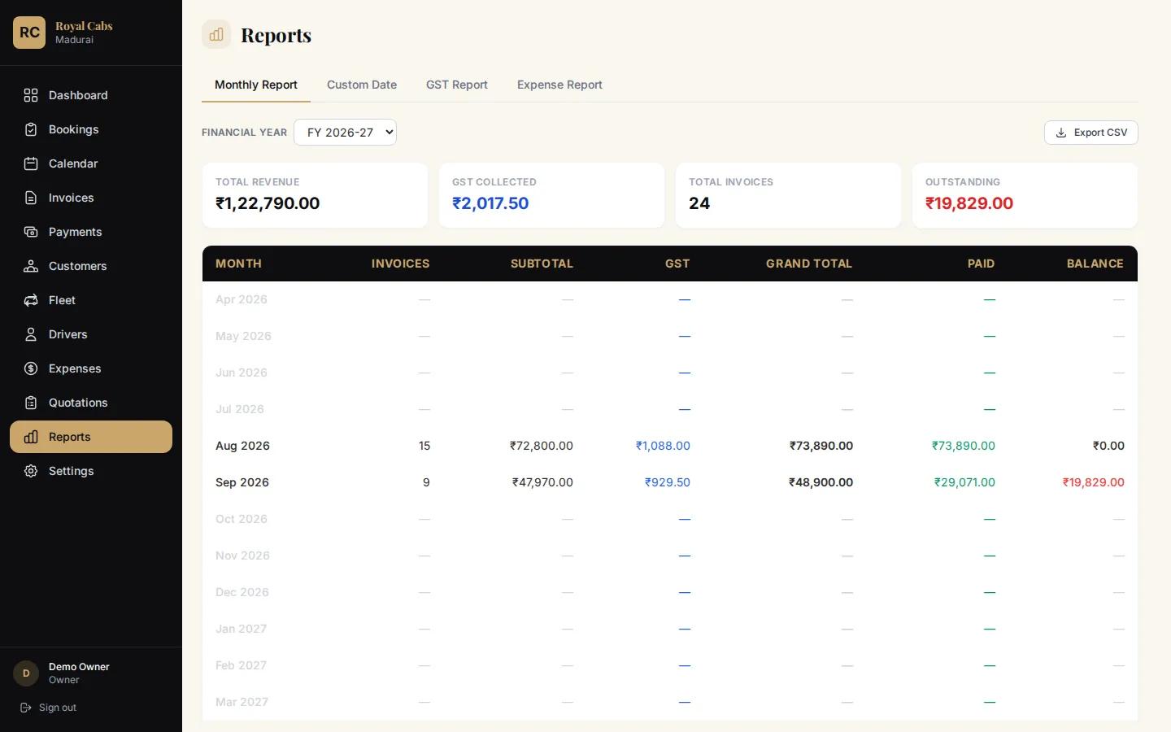Image resolution: width=1171 pixels, height=732 pixels.
Task: Click the BALANCE column header
Action: [1095, 264]
